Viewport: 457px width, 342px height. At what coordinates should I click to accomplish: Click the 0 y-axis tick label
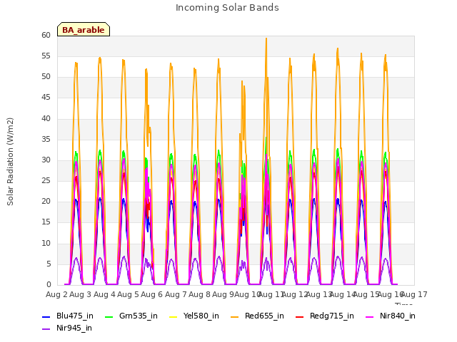click(x=49, y=285)
